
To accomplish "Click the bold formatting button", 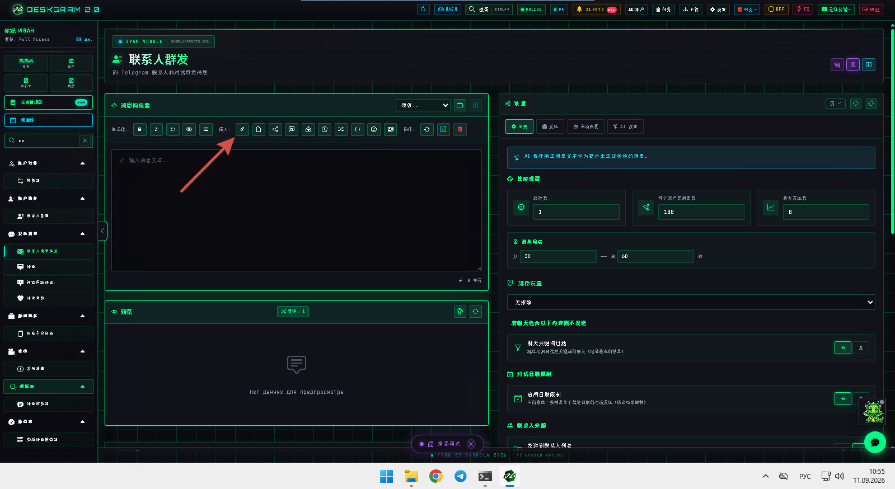I will pyautogui.click(x=140, y=129).
